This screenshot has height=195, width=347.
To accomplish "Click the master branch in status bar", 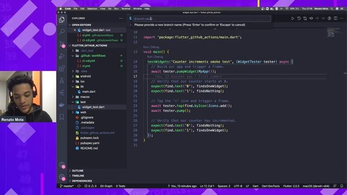I will tap(67, 186).
